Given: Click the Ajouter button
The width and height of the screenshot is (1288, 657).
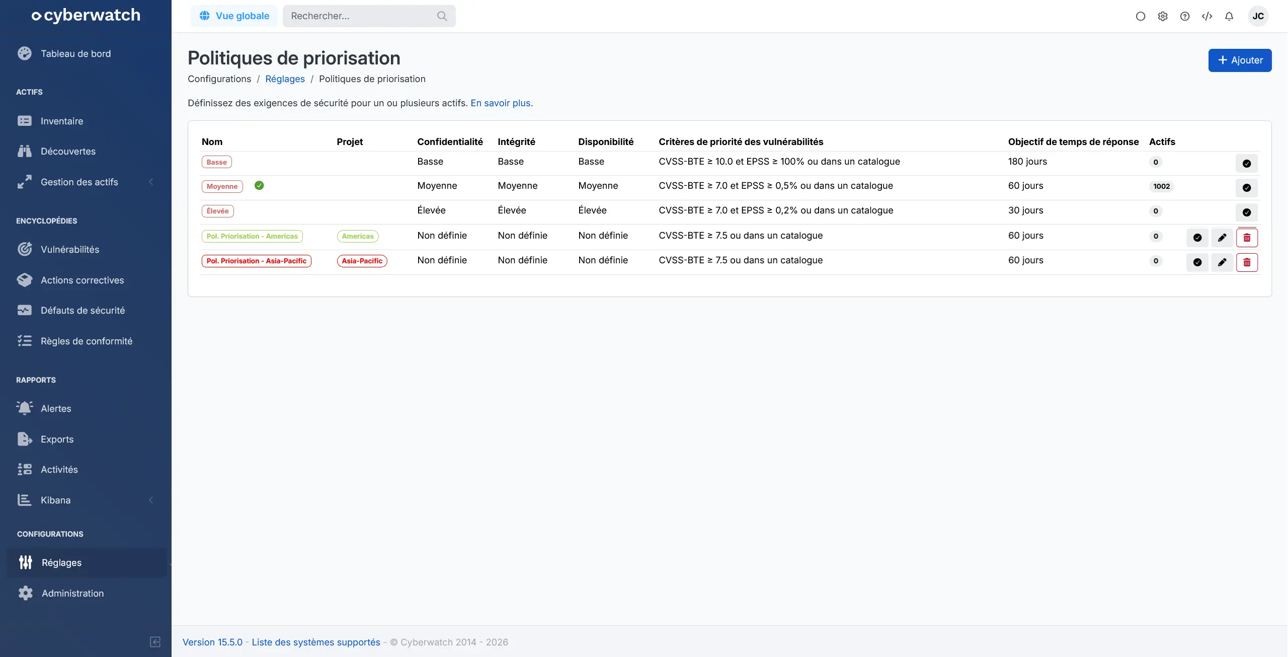Looking at the screenshot, I should [1240, 60].
